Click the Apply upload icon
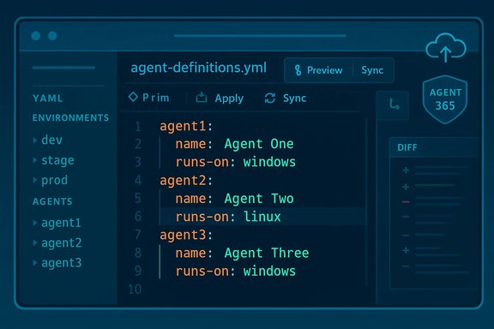Viewport: 494px width, 329px height. (x=202, y=98)
